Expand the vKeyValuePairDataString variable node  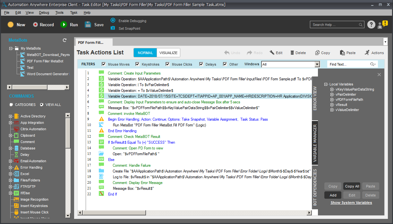click(x=332, y=90)
